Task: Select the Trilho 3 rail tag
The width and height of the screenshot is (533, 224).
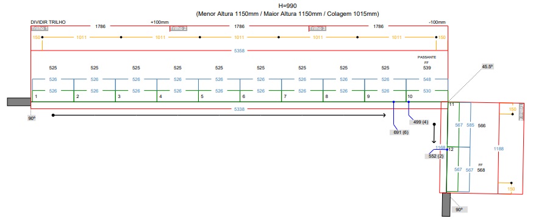Action: pyautogui.click(x=318, y=29)
